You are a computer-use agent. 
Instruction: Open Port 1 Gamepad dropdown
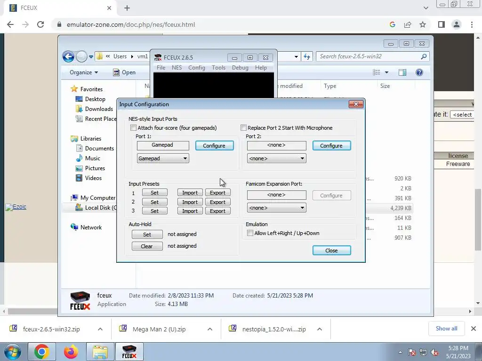click(x=163, y=158)
